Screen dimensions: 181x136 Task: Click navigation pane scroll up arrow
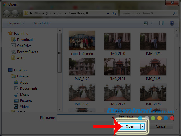(60, 30)
